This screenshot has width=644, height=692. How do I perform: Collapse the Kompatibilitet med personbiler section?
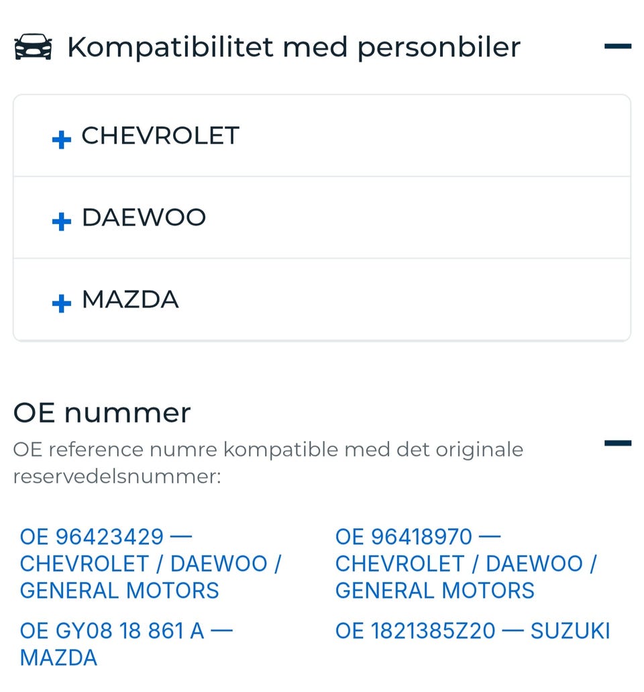[x=617, y=47]
